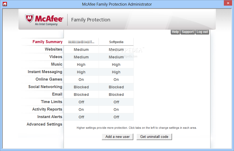Click first user's Videos Medium value
Viewport: 234px width, 151px height.
pyautogui.click(x=81, y=57)
